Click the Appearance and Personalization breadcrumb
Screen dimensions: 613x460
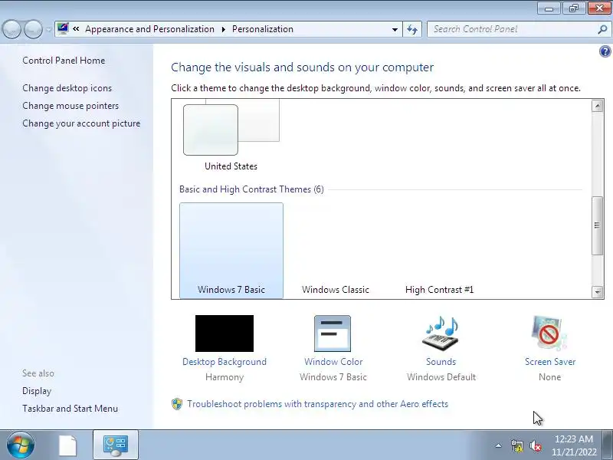pyautogui.click(x=149, y=29)
